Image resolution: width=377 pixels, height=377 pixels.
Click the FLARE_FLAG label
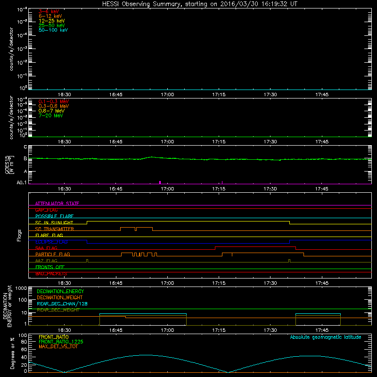pos(49,235)
